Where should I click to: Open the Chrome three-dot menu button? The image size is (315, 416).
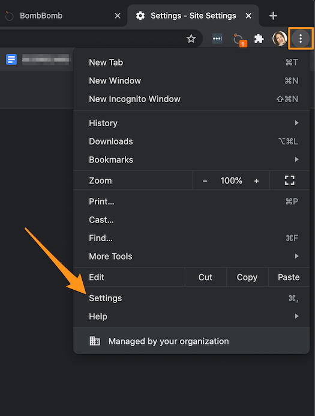[301, 38]
